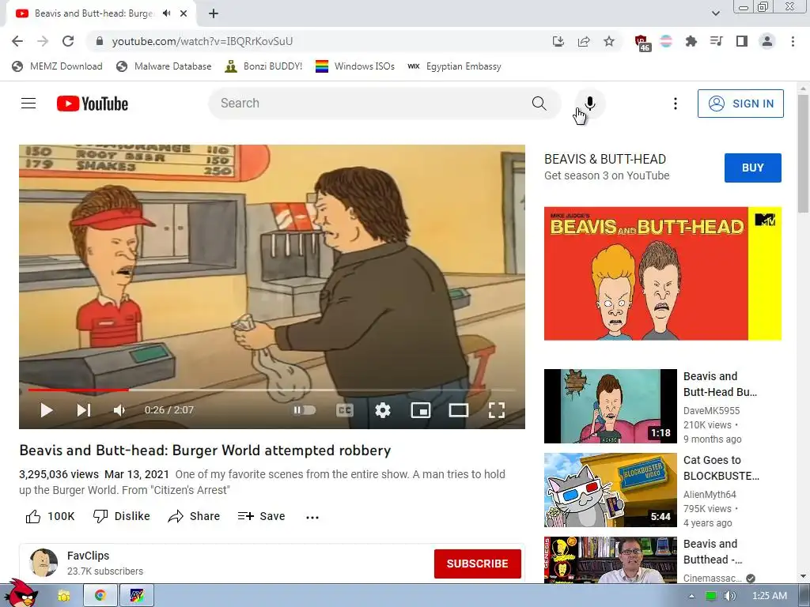Open Chrome three-dot menu
The height and width of the screenshot is (607, 810).
[793, 41]
